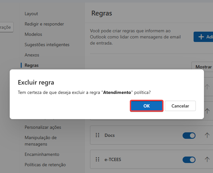This screenshot has width=213, height=173.
Task: Switch to Anexos settings
Action: pos(32,55)
